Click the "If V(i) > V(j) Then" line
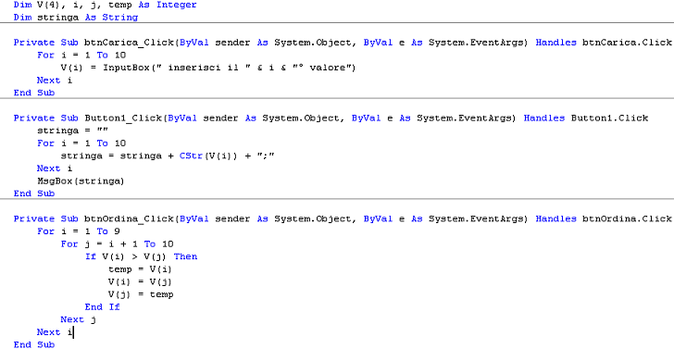This screenshot has width=674, height=349. [x=141, y=256]
